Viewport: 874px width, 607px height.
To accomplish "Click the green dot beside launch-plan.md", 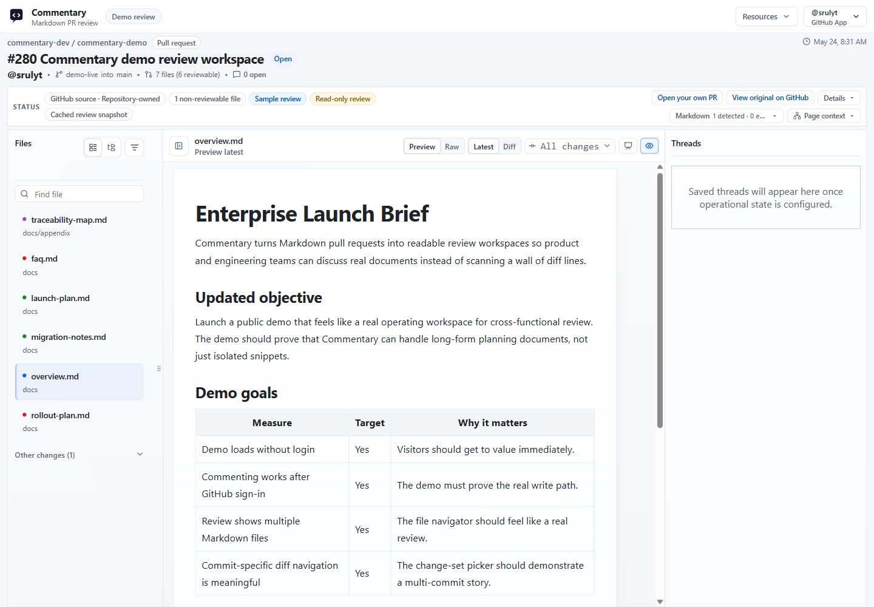I will tap(24, 297).
